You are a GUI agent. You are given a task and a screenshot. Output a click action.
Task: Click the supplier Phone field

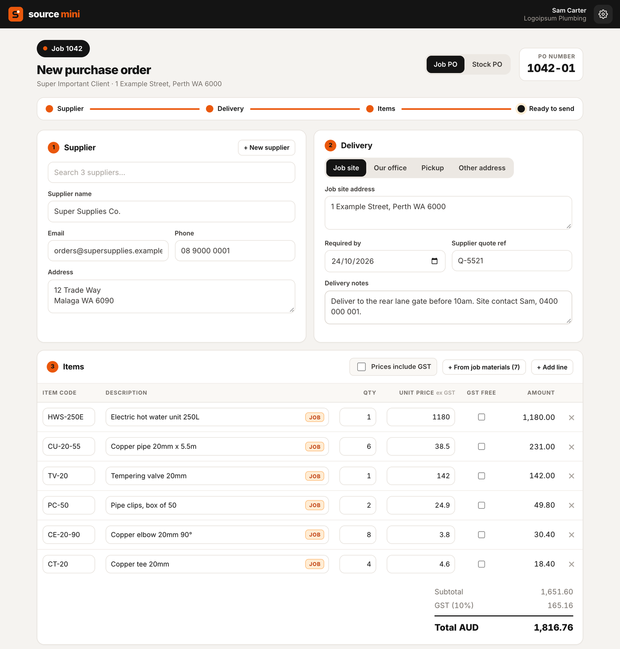click(235, 251)
